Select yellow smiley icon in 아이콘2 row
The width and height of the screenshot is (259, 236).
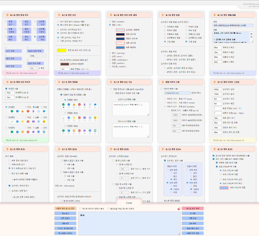(43, 121)
